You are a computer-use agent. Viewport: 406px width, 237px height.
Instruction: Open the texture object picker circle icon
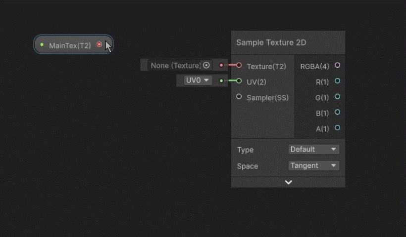(206, 65)
